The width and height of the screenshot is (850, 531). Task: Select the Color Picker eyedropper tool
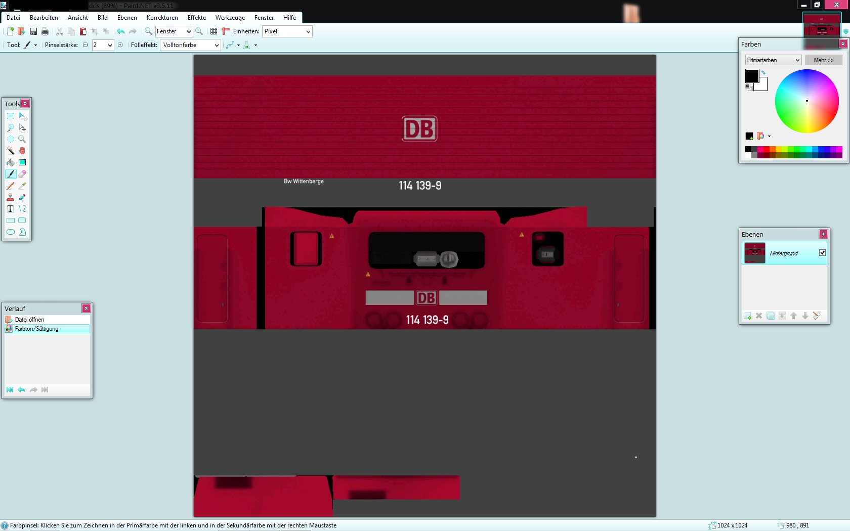pyautogui.click(x=22, y=186)
